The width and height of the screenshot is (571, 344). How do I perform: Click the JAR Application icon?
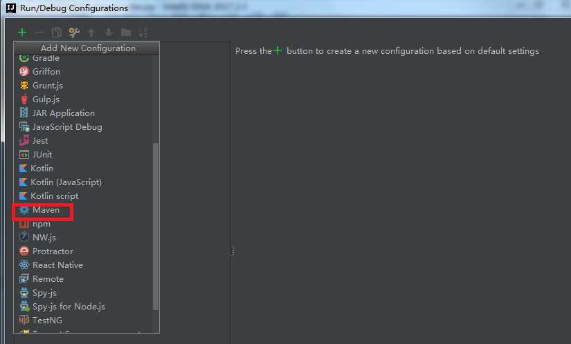[x=24, y=113]
